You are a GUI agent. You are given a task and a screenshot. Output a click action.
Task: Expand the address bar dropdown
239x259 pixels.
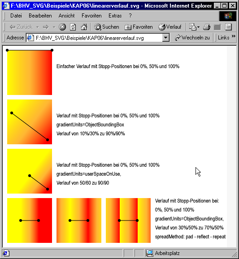pyautogui.click(x=165, y=38)
